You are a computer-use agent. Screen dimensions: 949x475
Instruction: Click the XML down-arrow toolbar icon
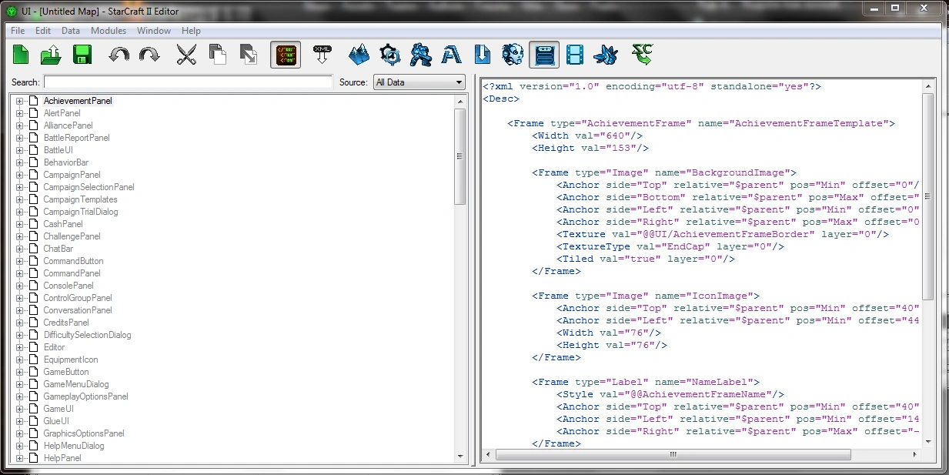pos(322,55)
